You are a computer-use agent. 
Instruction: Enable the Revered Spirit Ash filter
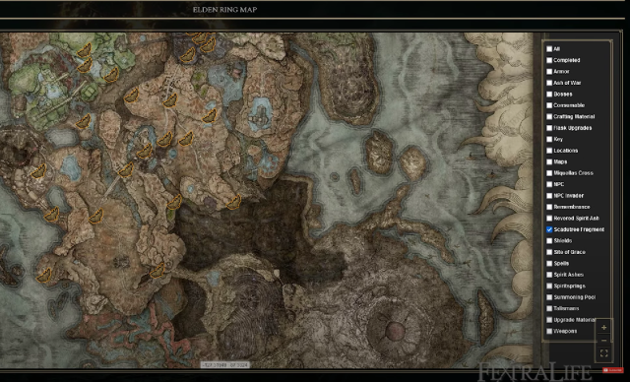tap(549, 219)
